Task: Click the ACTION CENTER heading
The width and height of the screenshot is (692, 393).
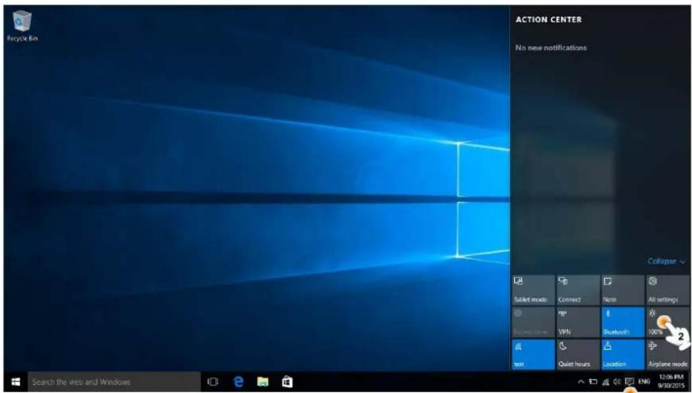Action: pyautogui.click(x=548, y=20)
